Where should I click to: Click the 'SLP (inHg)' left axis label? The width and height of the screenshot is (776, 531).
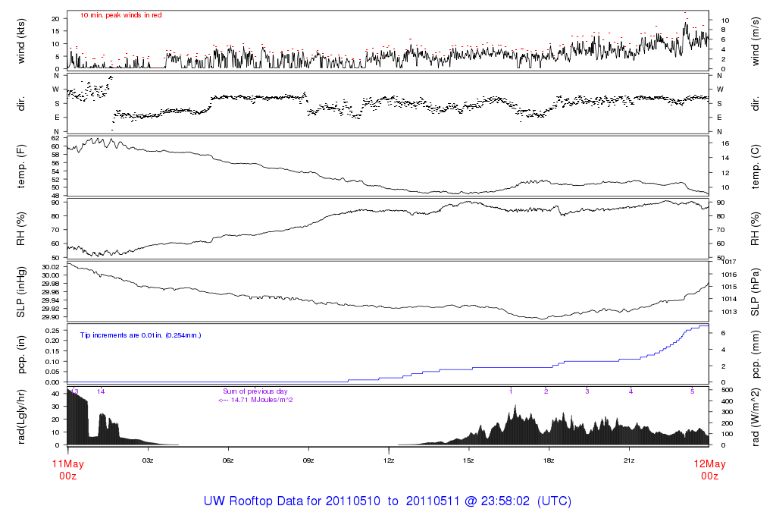tap(22, 291)
